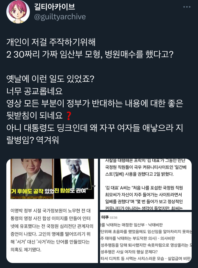
Task: Open the @guiltyarchive handle link
Action: point(60,17)
